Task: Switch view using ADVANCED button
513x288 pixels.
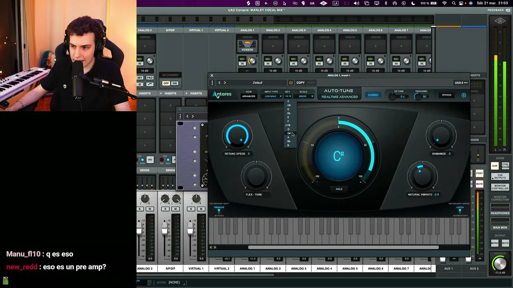Action: tap(248, 96)
